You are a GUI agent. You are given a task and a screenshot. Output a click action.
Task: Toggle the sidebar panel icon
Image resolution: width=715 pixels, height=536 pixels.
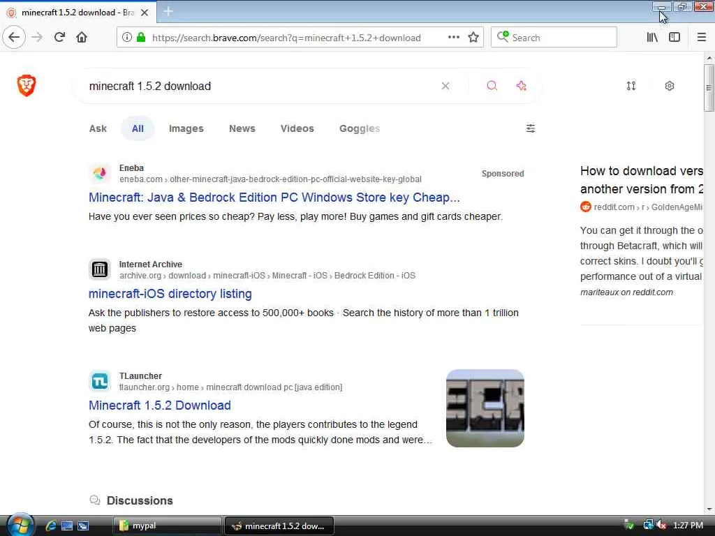click(675, 38)
